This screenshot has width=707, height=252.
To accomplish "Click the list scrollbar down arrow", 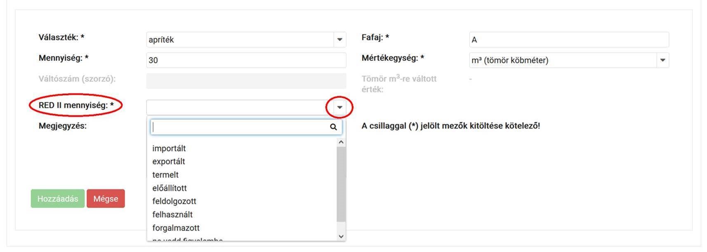I will pos(341,236).
